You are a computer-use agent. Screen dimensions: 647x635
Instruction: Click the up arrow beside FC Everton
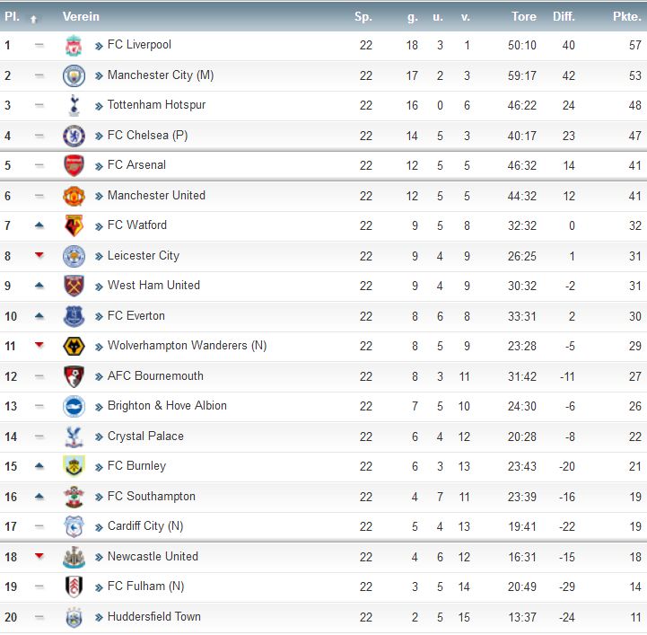[x=39, y=316]
